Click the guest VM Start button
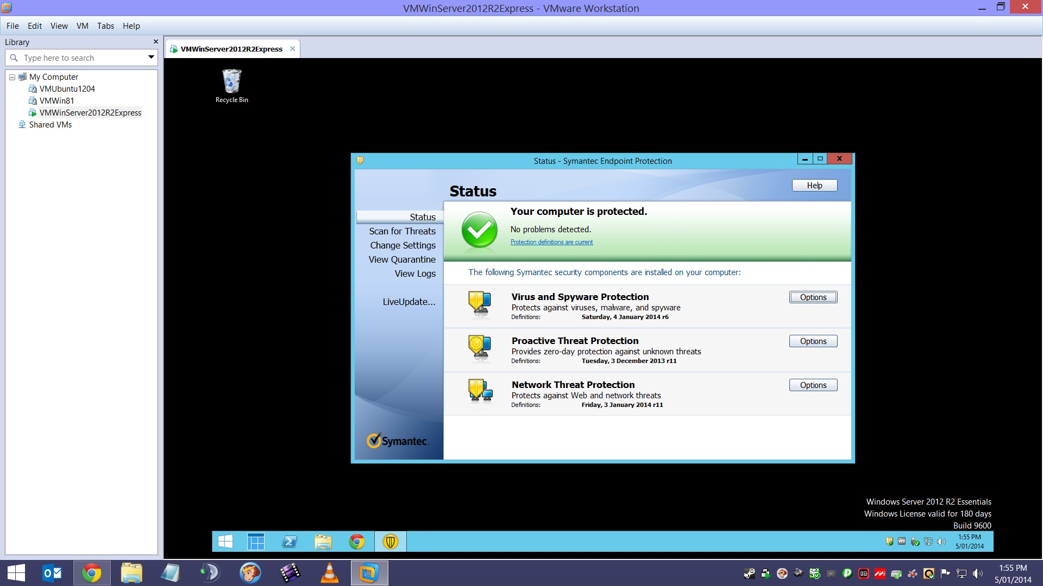The image size is (1043, 586). click(225, 542)
